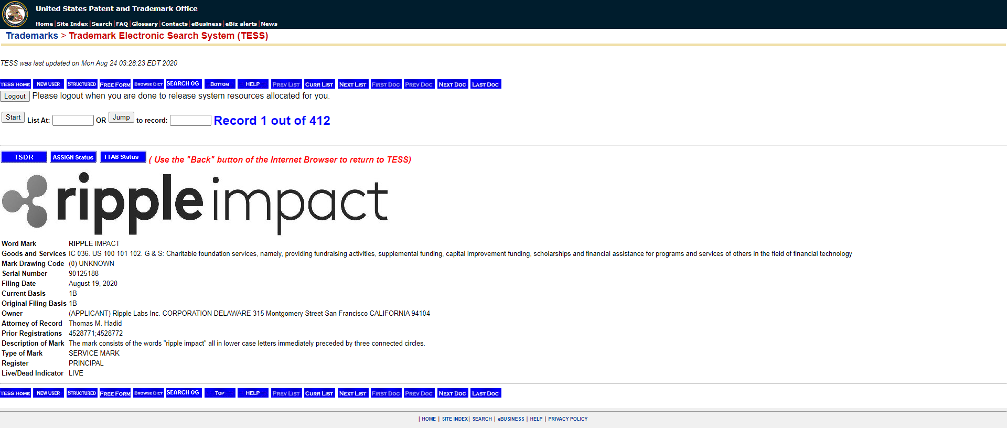The image size is (1007, 428).
Task: Click the Logout button
Action: [15, 97]
